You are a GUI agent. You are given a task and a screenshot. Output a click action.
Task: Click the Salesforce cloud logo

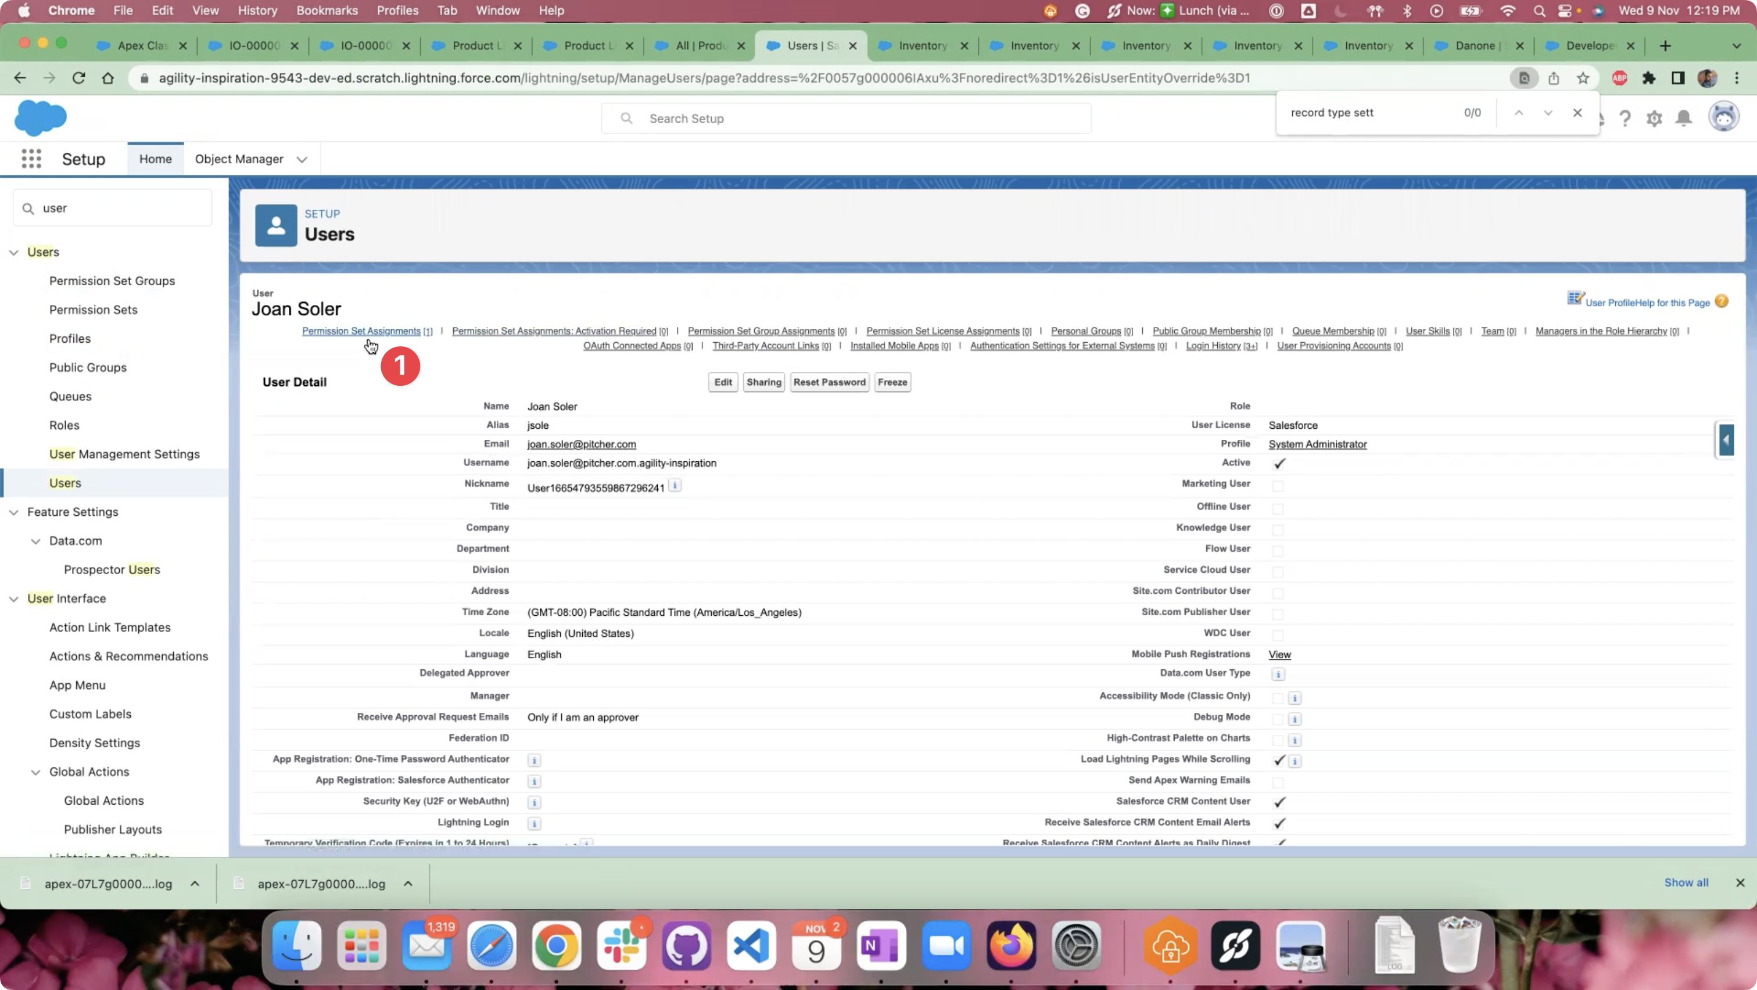click(x=40, y=117)
